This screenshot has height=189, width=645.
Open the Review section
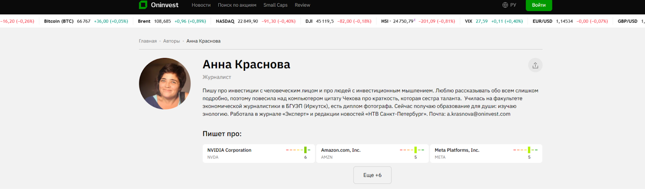[302, 5]
